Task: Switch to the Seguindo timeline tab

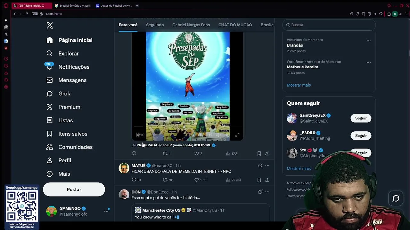Action: [x=155, y=25]
